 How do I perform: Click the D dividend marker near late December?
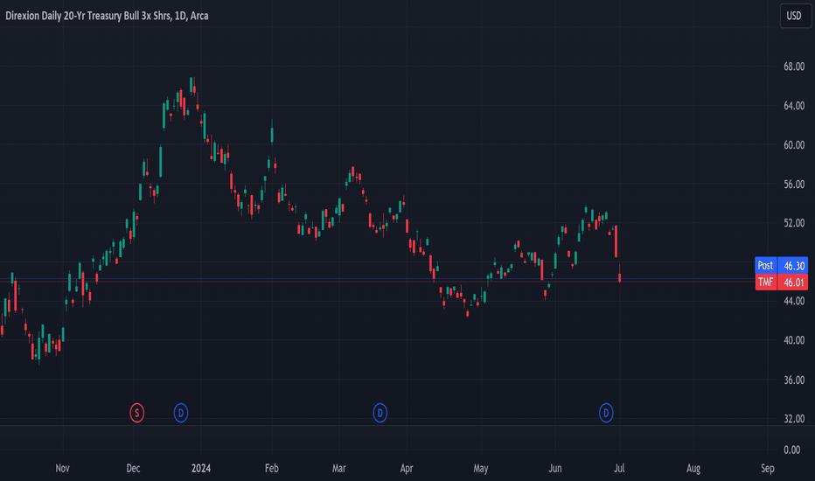coord(181,413)
